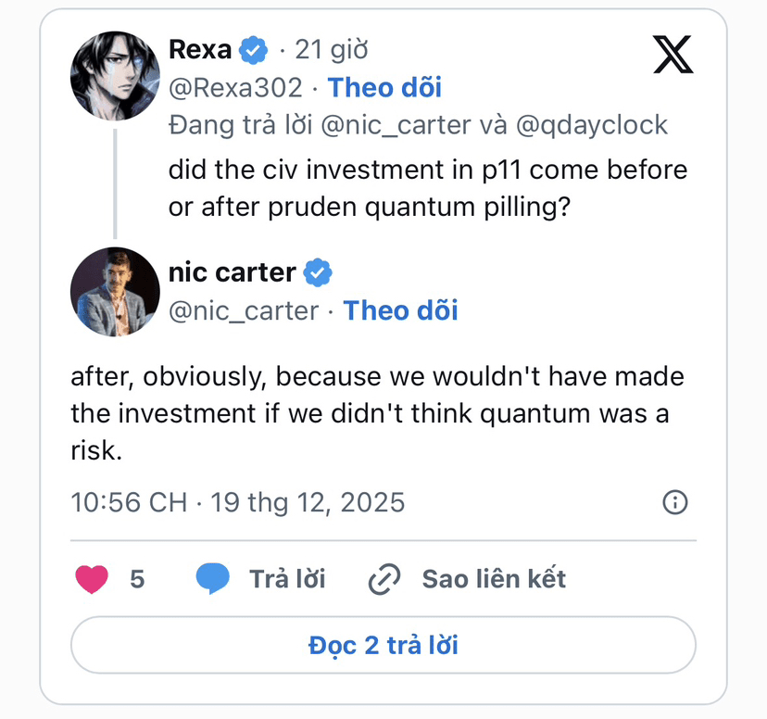Viewport: 767px width, 719px height.
Task: Follow Rexa via Theo dõi link
Action: pos(384,87)
